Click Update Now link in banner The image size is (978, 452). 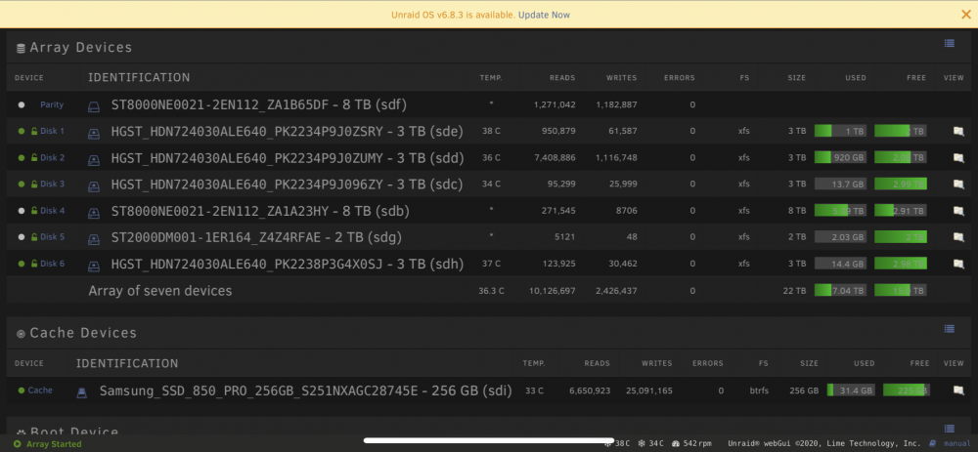coord(544,15)
